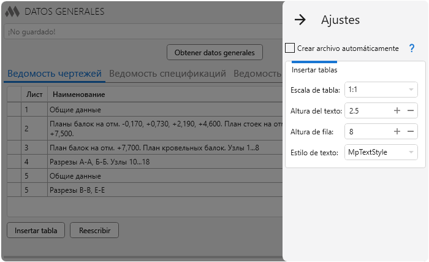Decrease Altura de fila with minus
The height and width of the screenshot is (262, 429).
411,131
